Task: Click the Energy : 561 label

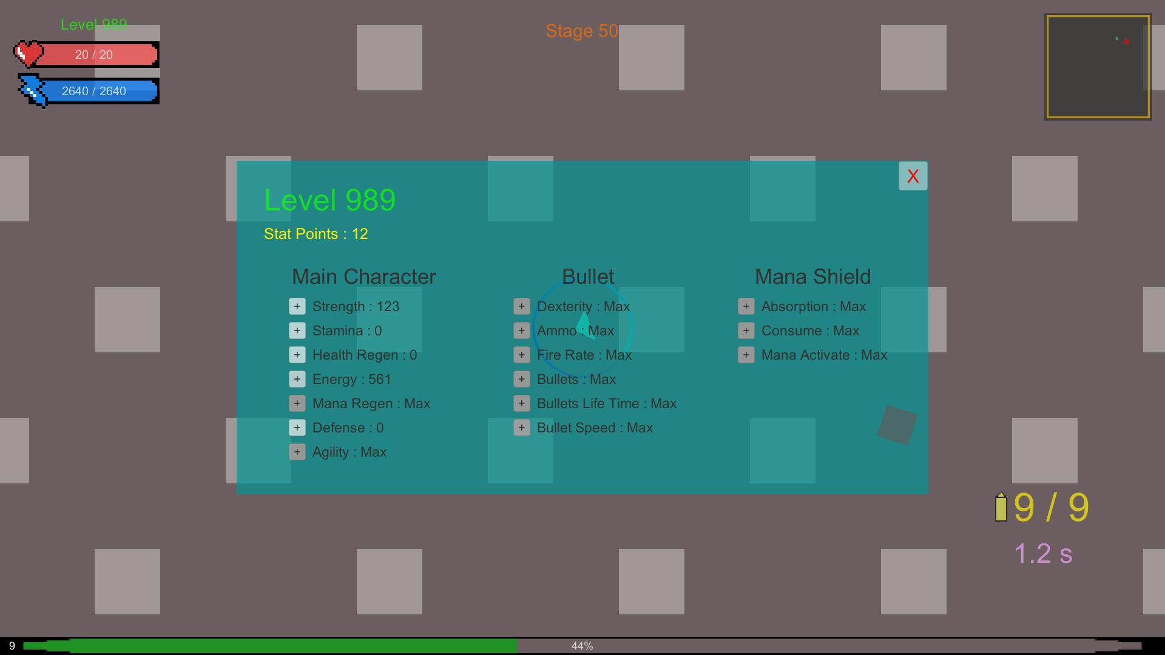Action: [352, 379]
